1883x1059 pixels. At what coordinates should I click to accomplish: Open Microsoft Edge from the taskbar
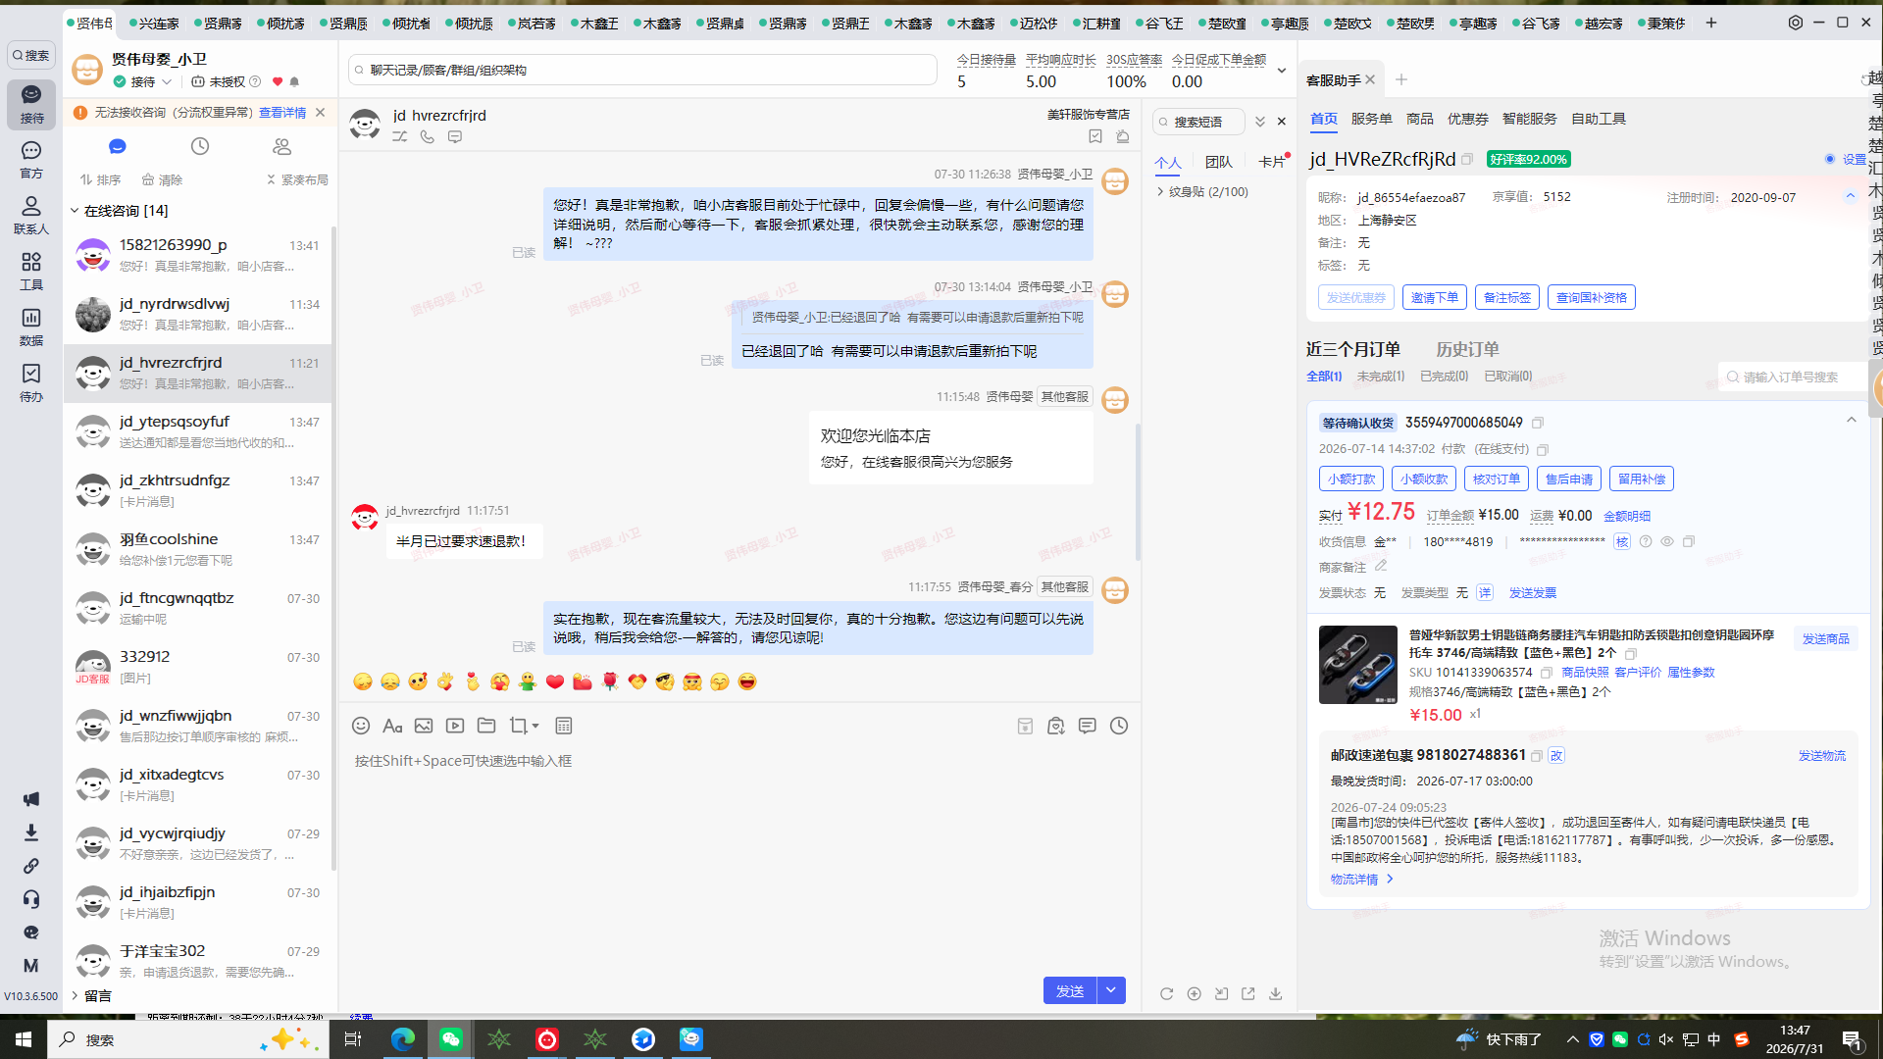pos(403,1039)
